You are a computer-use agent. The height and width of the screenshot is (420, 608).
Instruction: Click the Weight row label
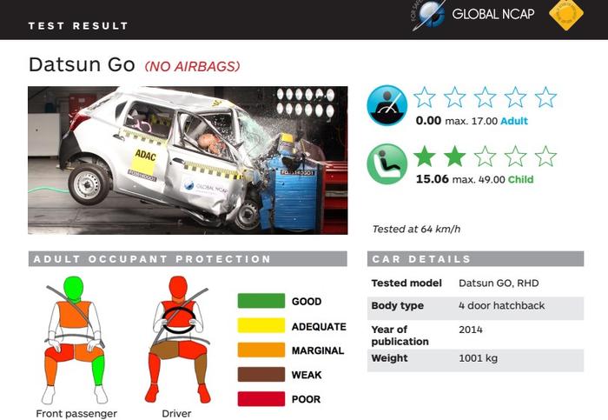tap(389, 358)
